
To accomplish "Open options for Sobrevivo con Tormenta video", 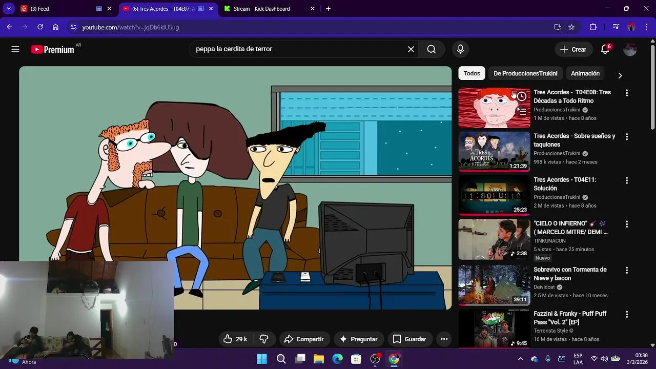I will 626,270.
